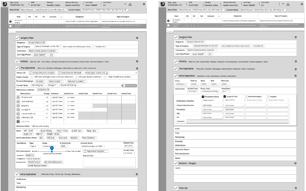This screenshot has width=306, height=191.
Task: Click the Time In field on right screen
Action: (x=194, y=84)
